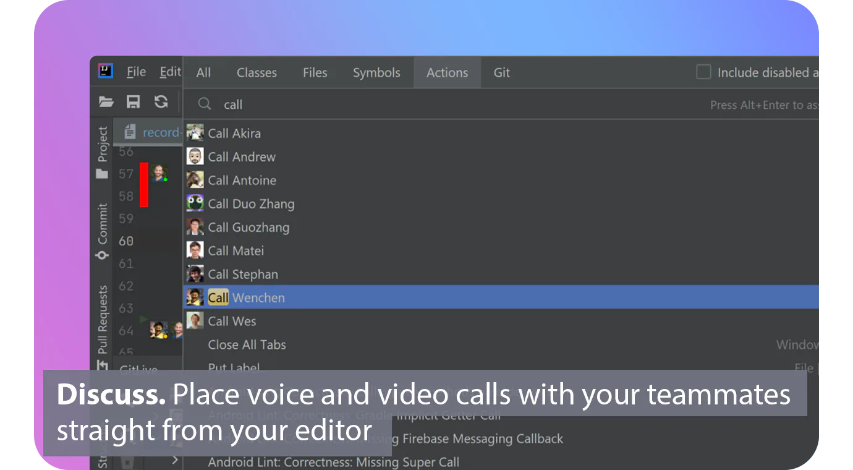Click Andrew's avatar icon
The width and height of the screenshot is (853, 470).
[x=195, y=156]
